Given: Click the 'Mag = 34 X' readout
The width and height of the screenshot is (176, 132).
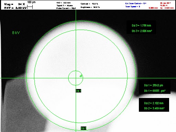Looking at the screenshot, I should (14, 4).
